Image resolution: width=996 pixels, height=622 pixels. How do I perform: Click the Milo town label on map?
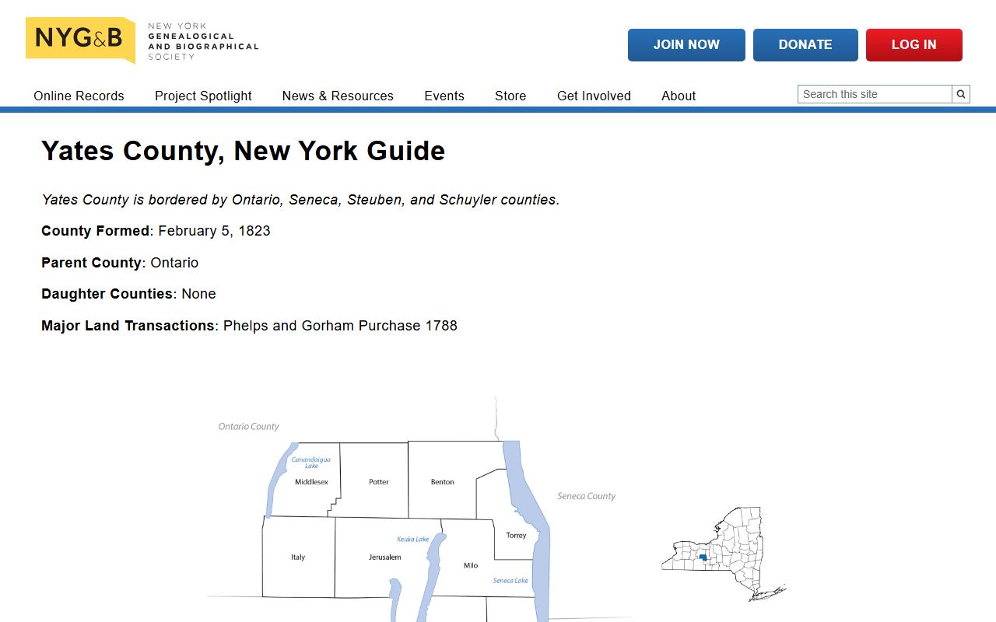(x=471, y=565)
